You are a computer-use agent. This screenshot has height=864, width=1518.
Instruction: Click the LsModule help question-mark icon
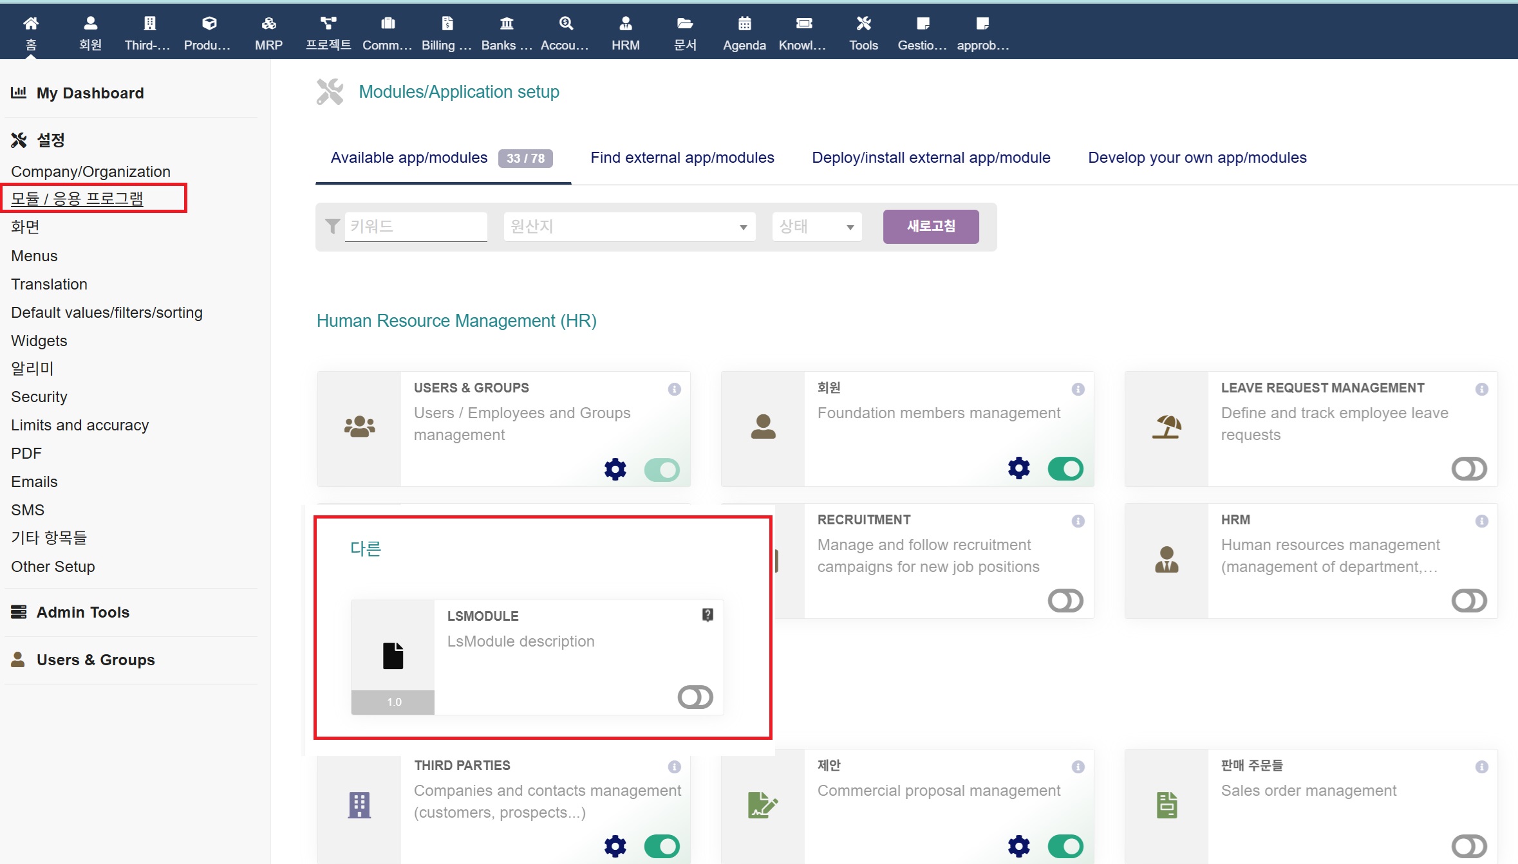(707, 615)
